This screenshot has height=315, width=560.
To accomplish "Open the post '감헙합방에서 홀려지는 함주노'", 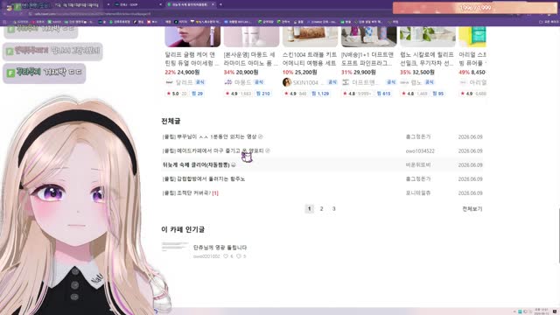I will (x=204, y=178).
